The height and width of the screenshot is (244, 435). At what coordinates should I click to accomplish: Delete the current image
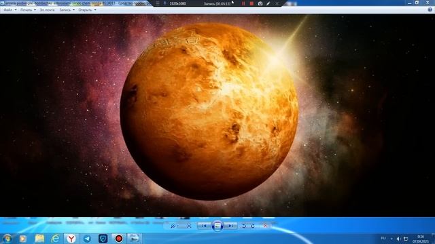point(265,226)
